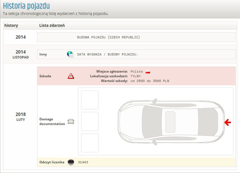
Task: Click the '2014 LISTOPAD' date cell
Action: (x=20, y=54)
